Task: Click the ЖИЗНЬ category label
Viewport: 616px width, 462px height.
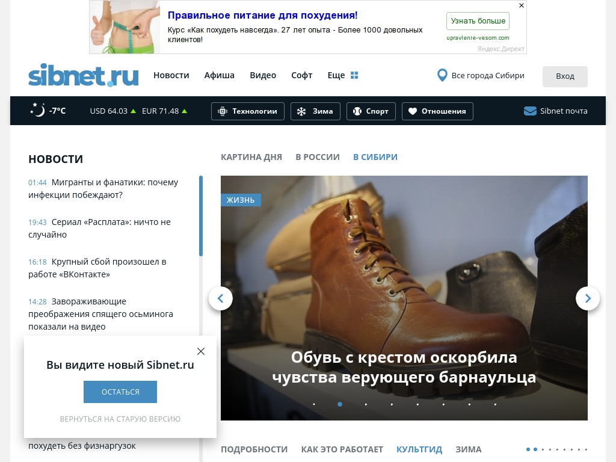Action: (241, 200)
